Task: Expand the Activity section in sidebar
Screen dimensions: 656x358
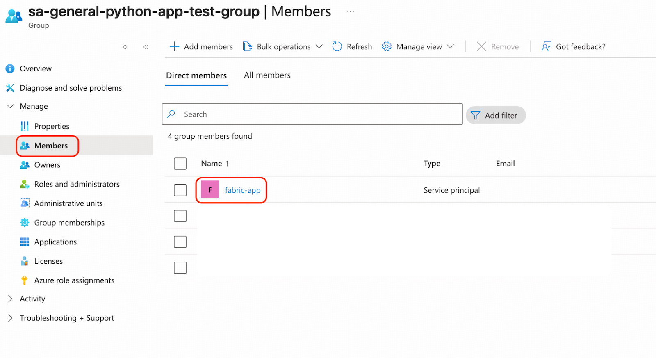Action: coord(11,299)
